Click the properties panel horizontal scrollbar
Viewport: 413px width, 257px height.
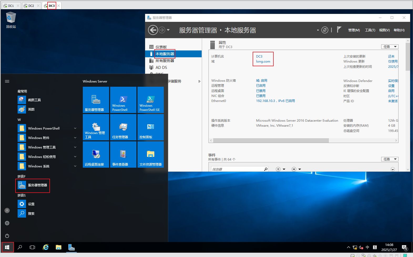pos(271,141)
